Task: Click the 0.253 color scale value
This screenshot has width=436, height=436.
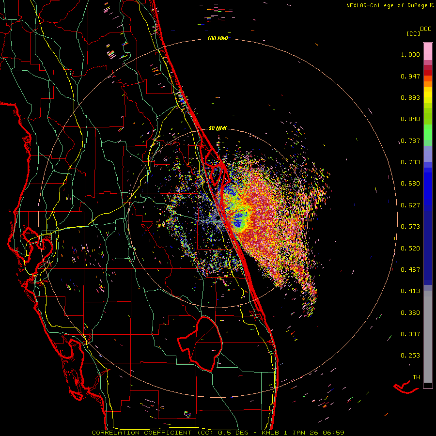Action: [x=410, y=356]
